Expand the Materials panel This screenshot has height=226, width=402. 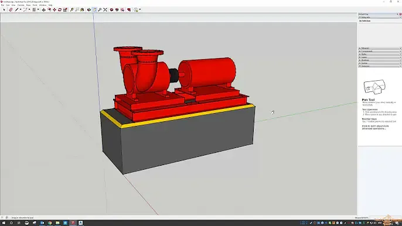380,48
